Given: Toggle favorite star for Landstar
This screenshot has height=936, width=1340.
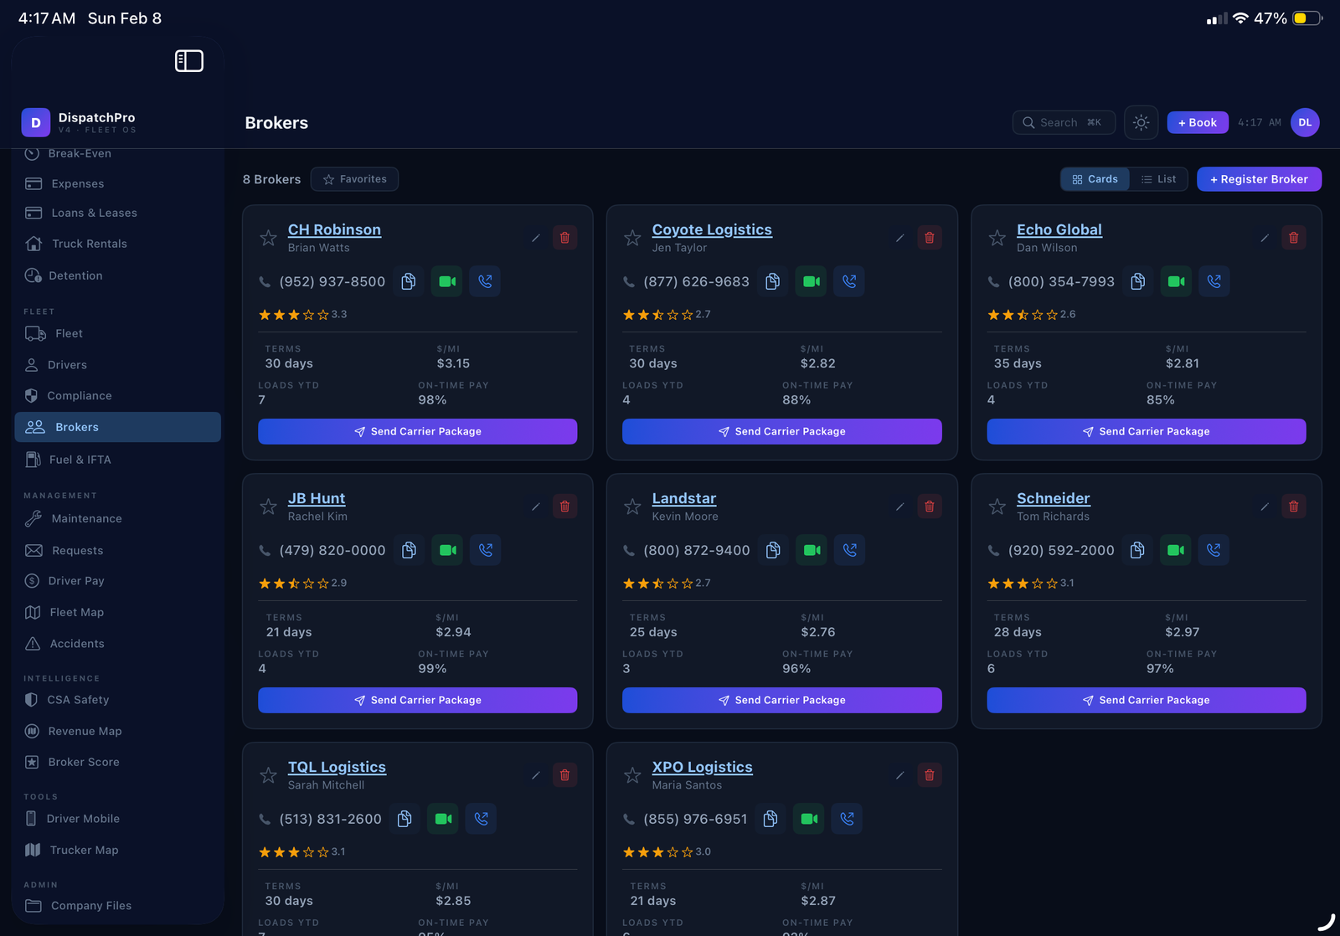Looking at the screenshot, I should [632, 507].
